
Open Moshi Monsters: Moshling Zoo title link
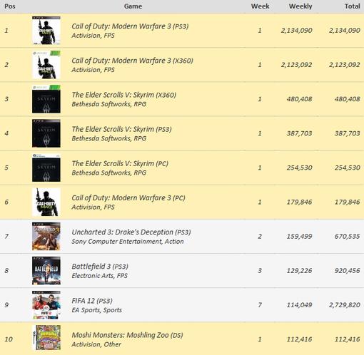tap(127, 335)
